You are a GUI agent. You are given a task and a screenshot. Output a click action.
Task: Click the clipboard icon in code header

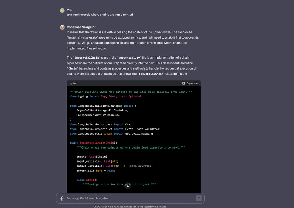[x=184, y=83]
